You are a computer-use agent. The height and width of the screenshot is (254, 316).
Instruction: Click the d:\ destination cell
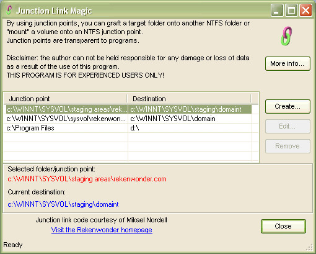click(x=190, y=128)
